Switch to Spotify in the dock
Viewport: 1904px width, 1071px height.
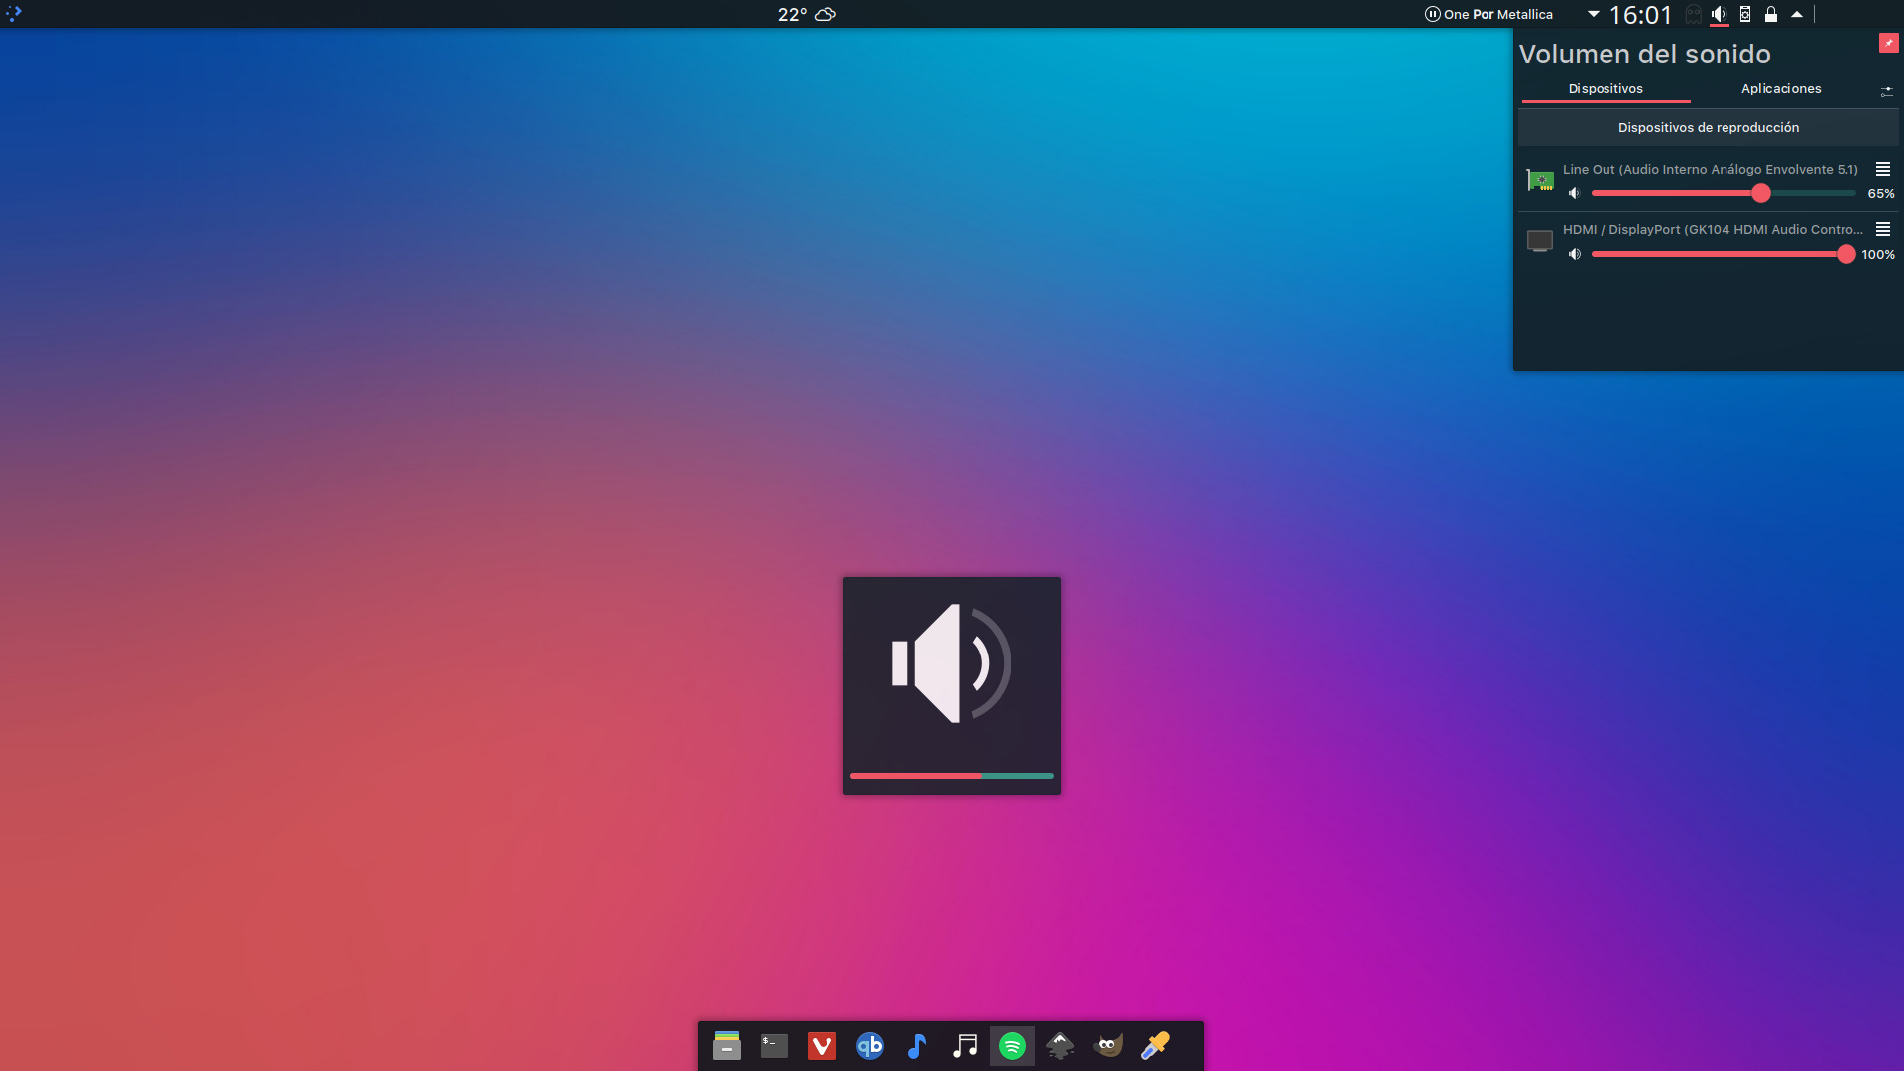[1012, 1046]
